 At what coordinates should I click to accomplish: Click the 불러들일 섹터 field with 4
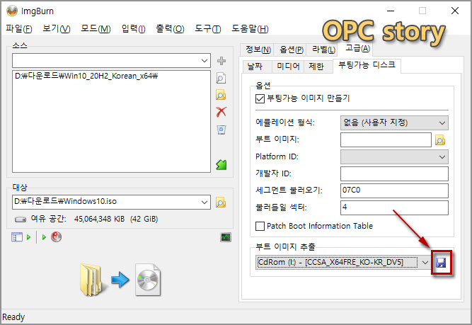tap(394, 207)
